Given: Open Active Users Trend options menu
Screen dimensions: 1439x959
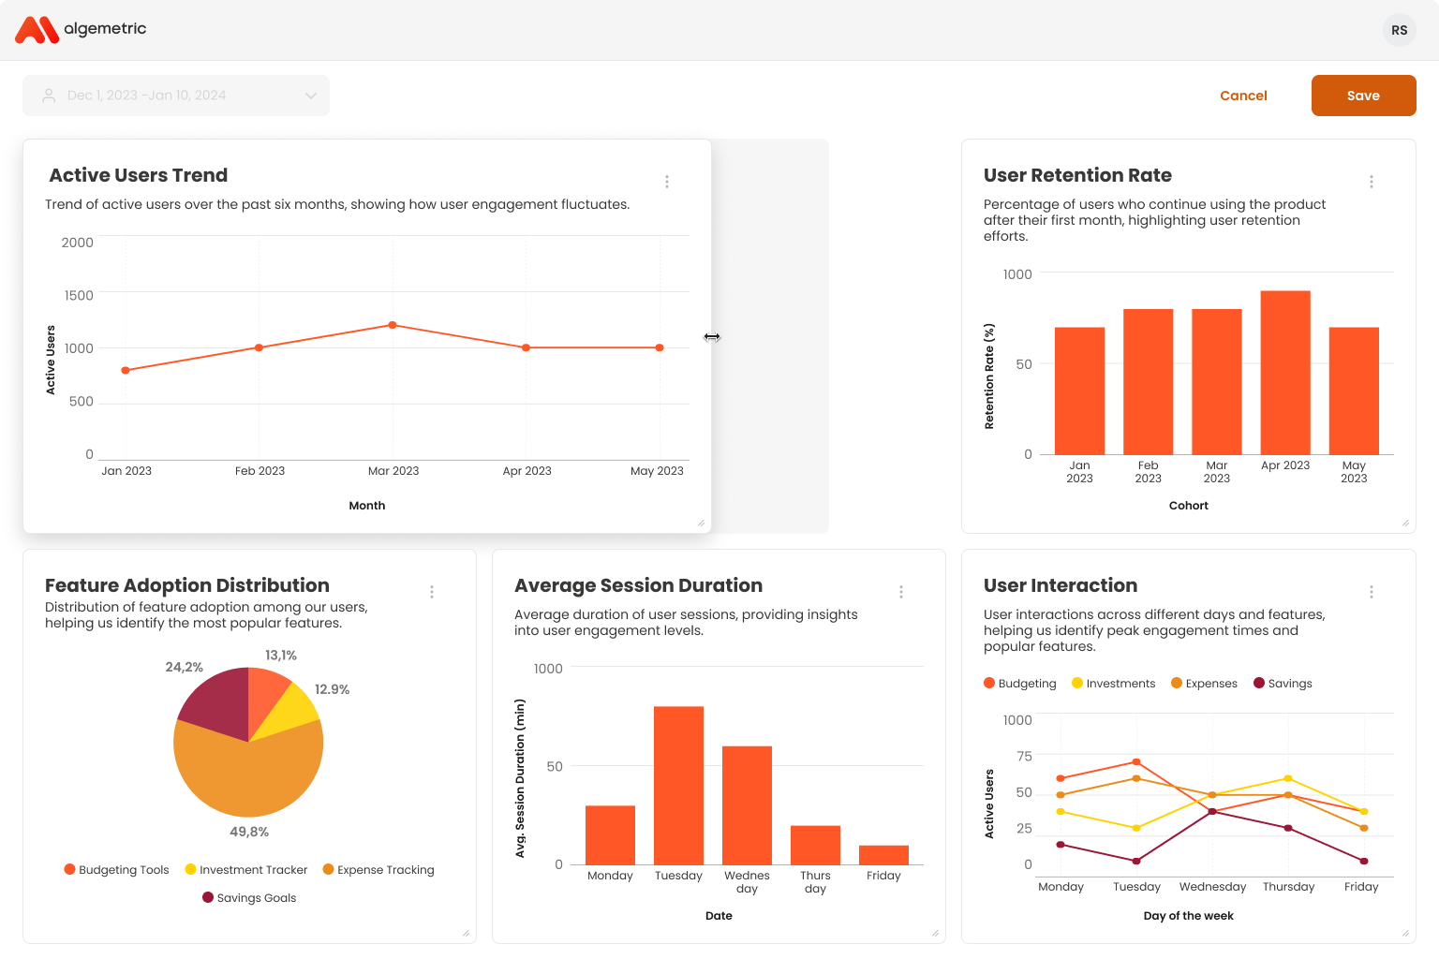Looking at the screenshot, I should pos(667,182).
